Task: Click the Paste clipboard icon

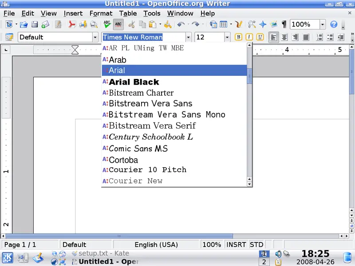Action: pyautogui.click(x=153, y=24)
